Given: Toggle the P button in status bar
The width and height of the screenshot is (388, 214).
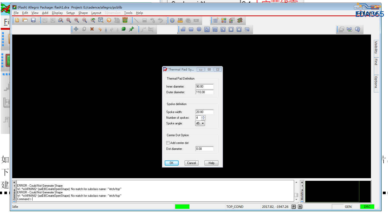Looking at the screenshot, I should (294, 207).
